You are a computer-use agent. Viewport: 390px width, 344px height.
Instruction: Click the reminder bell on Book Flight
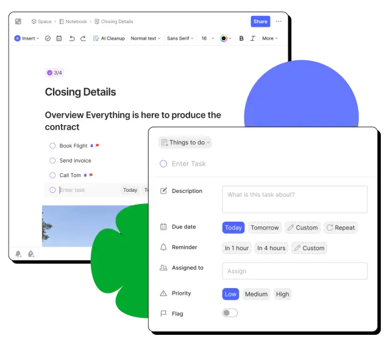[92, 146]
